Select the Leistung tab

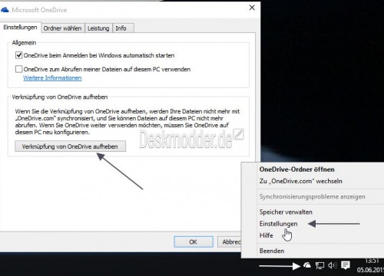(98, 28)
